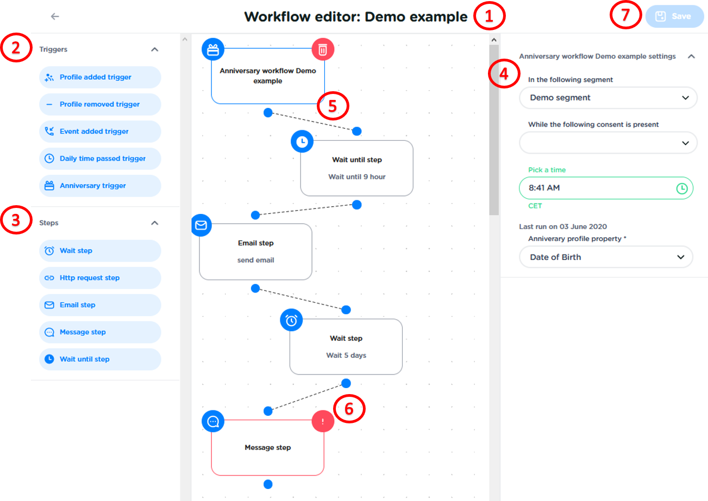The height and width of the screenshot is (501, 708).
Task: Click the alarm clock icon on Wait step node
Action: (x=291, y=320)
